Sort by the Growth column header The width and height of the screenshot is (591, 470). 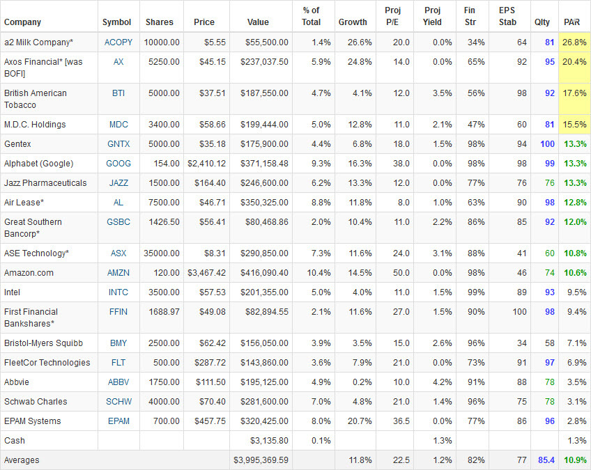[353, 22]
